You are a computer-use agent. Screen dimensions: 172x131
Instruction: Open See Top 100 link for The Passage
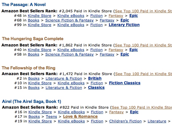[143, 11]
